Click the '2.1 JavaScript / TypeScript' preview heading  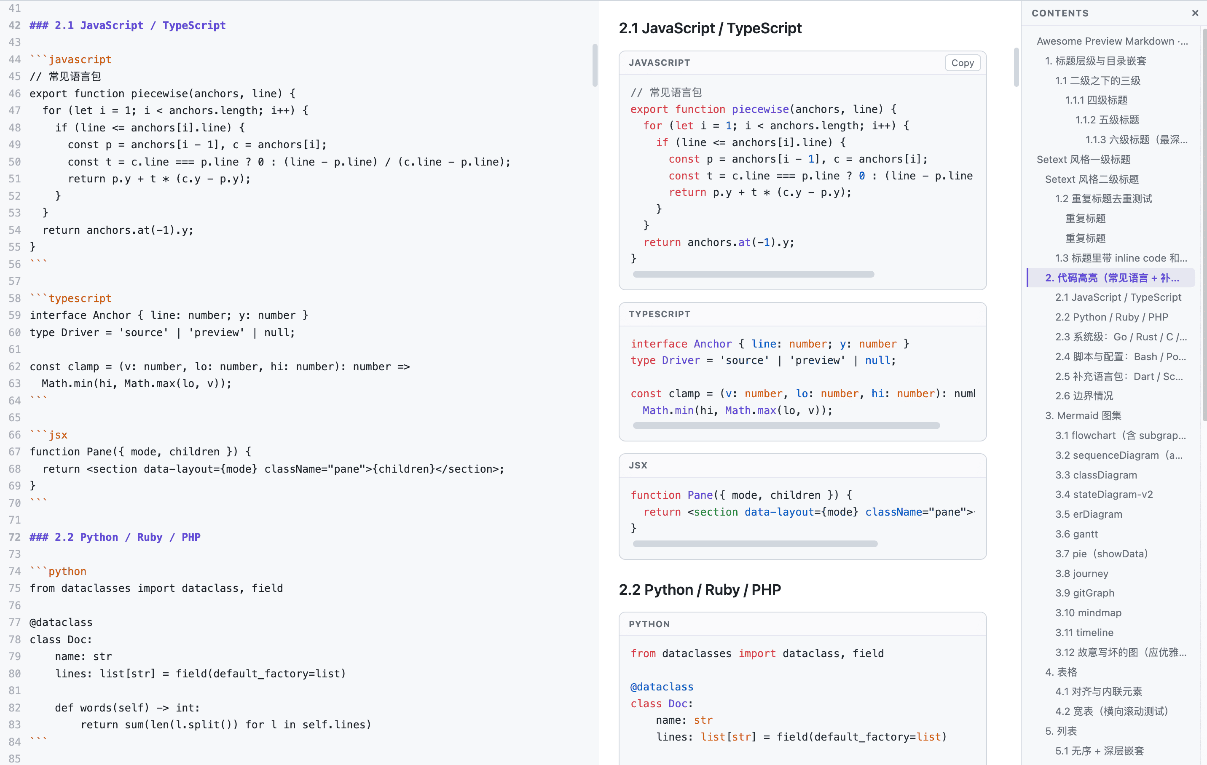(710, 28)
